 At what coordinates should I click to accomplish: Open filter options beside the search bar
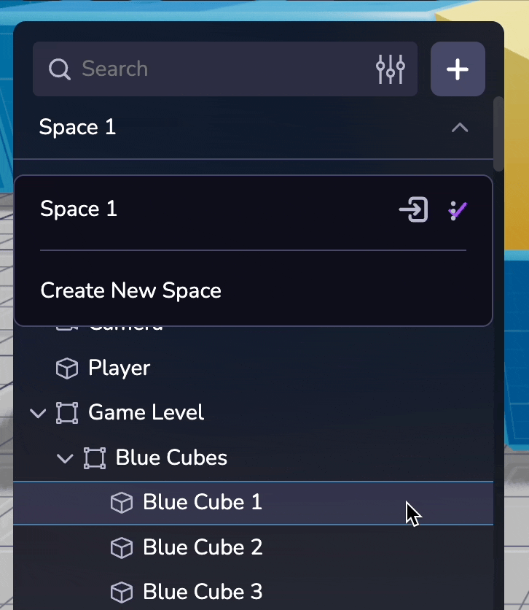pos(391,69)
